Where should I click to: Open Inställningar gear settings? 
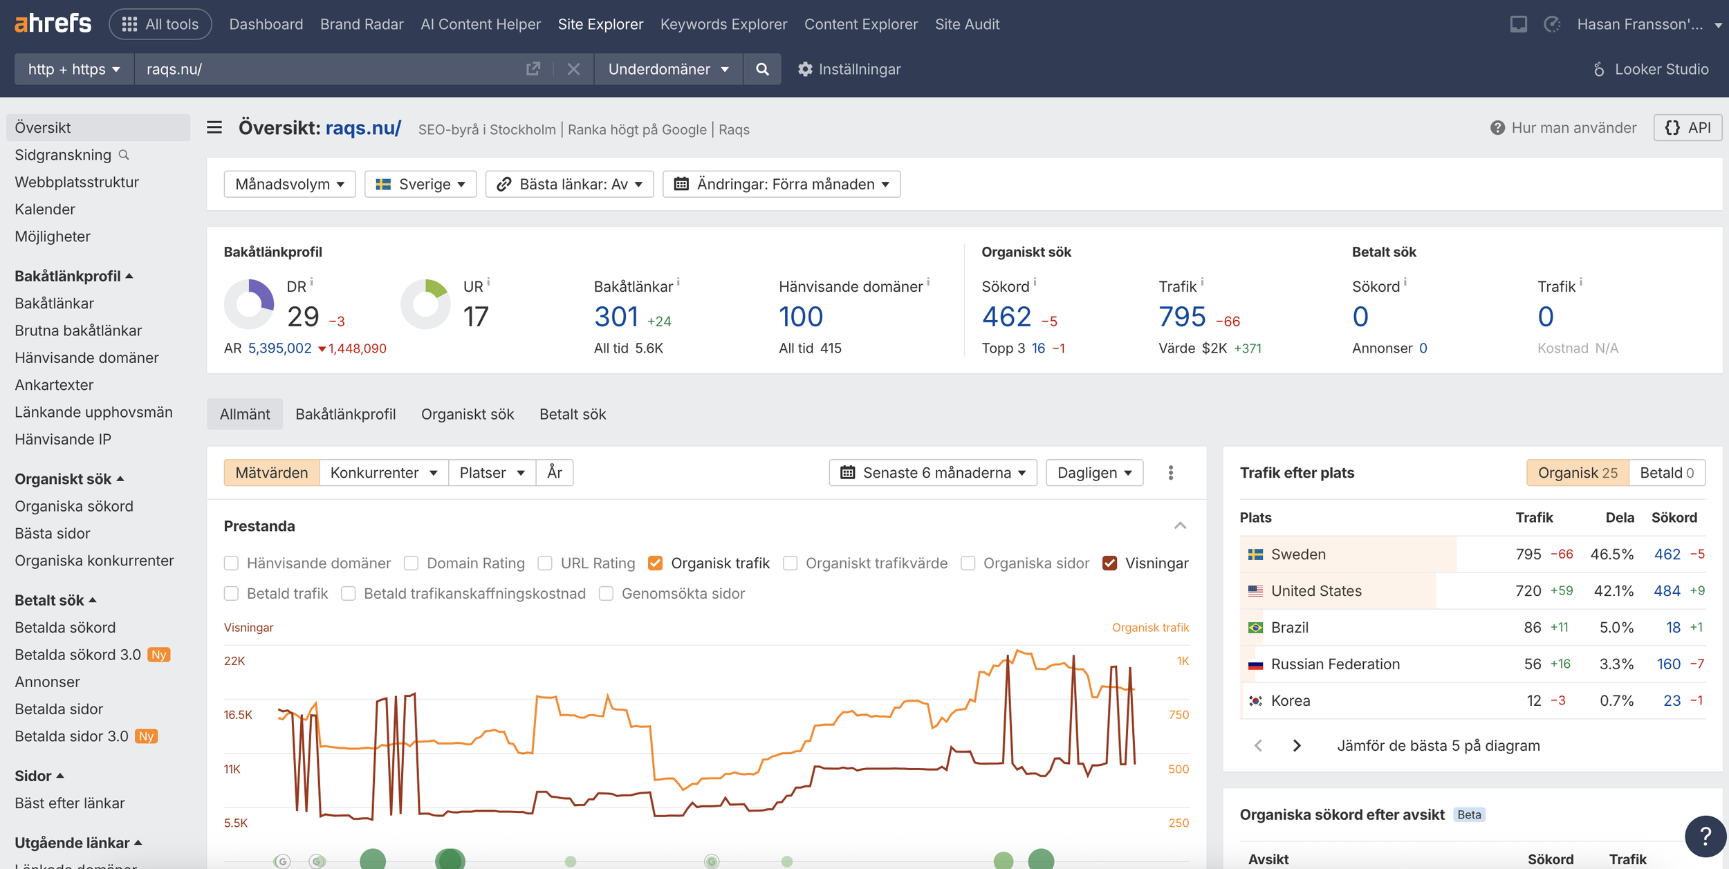pyautogui.click(x=849, y=69)
